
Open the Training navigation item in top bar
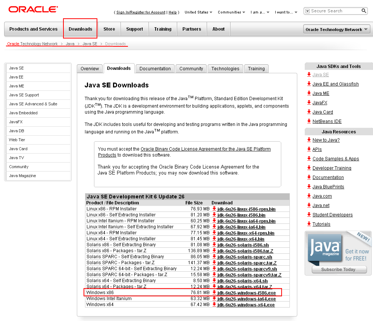[x=163, y=29]
